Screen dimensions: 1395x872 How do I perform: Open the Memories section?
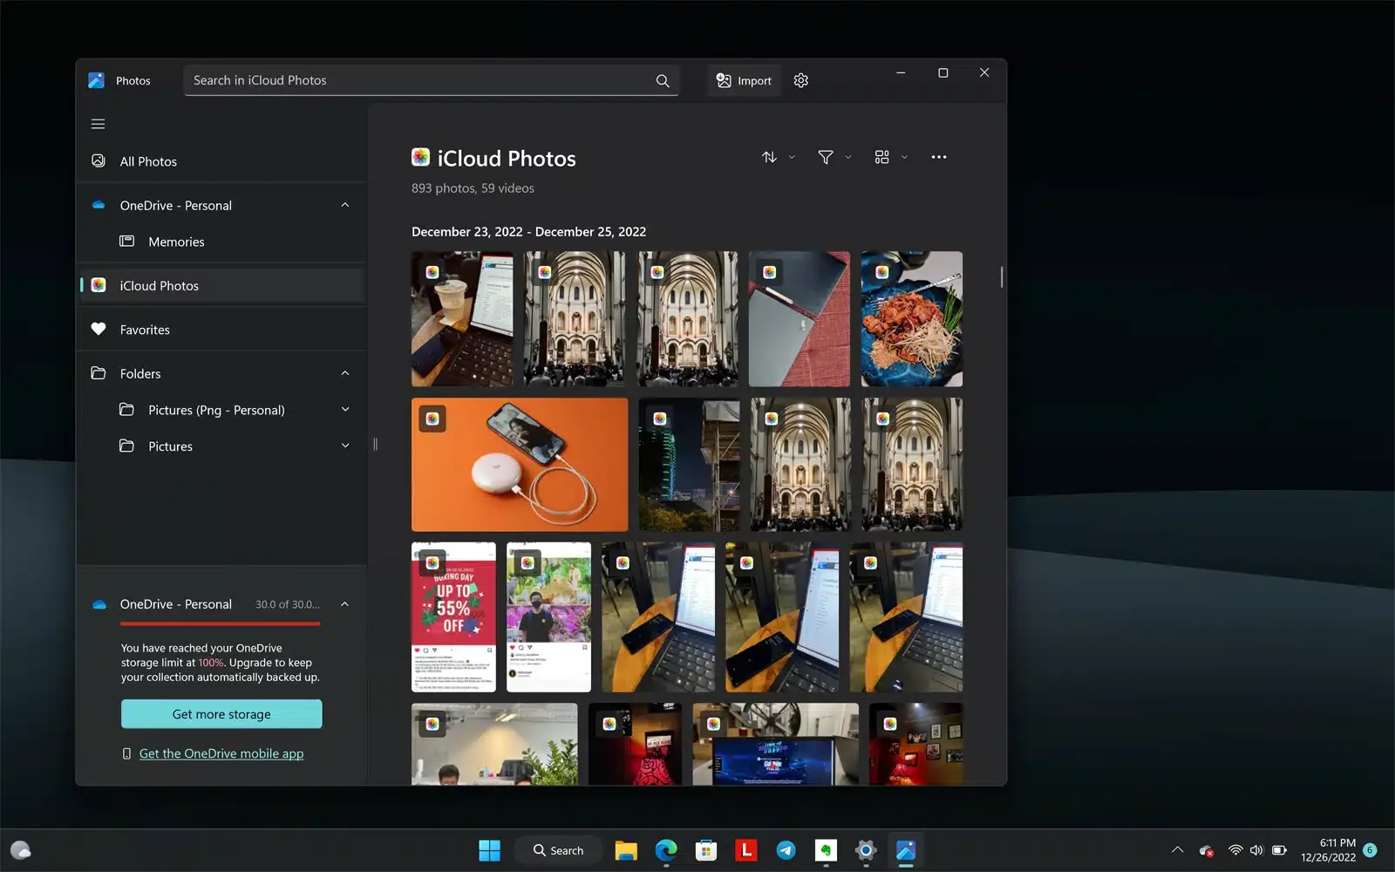coord(176,242)
